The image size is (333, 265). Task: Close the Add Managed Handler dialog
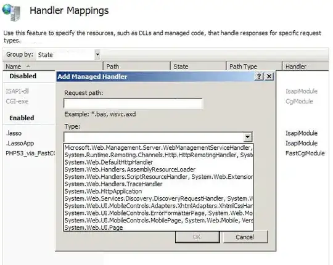click(269, 76)
